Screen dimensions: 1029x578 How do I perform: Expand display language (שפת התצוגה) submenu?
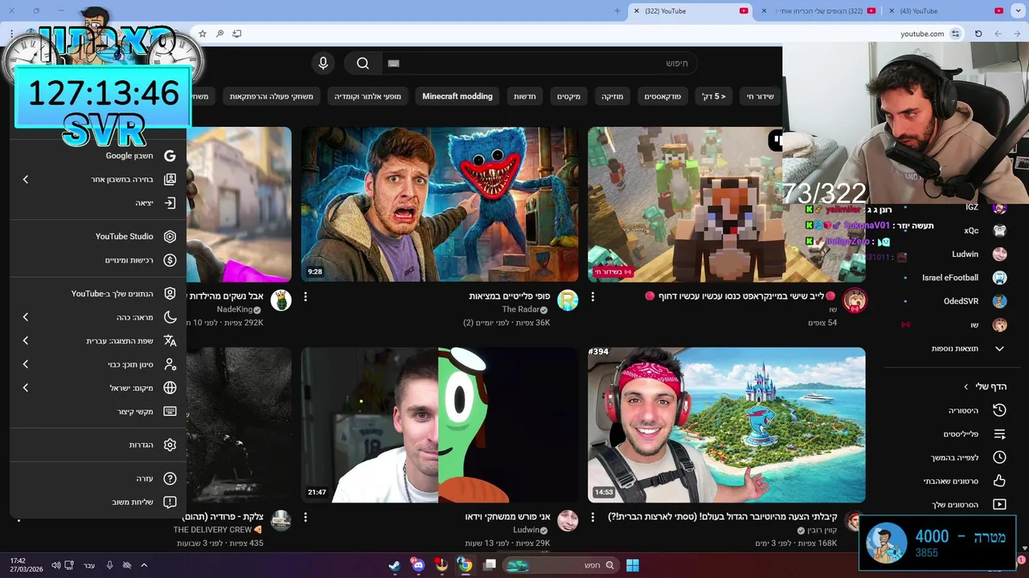point(26,340)
